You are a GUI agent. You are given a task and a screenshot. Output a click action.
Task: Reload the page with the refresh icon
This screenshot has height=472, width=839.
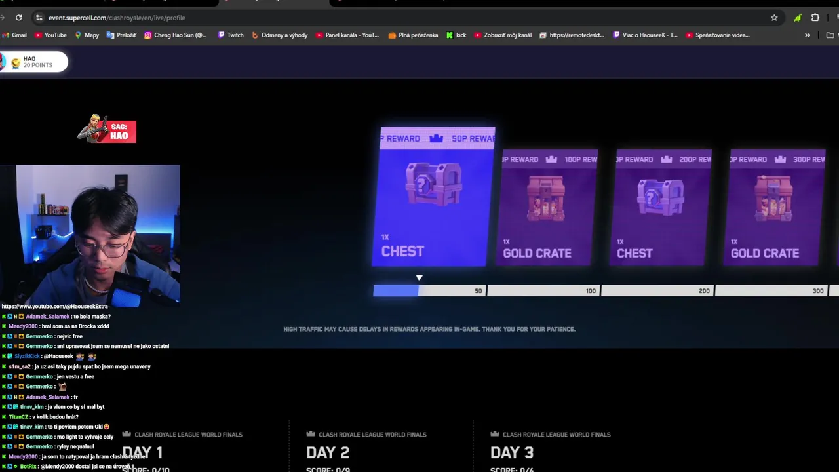[x=18, y=18]
